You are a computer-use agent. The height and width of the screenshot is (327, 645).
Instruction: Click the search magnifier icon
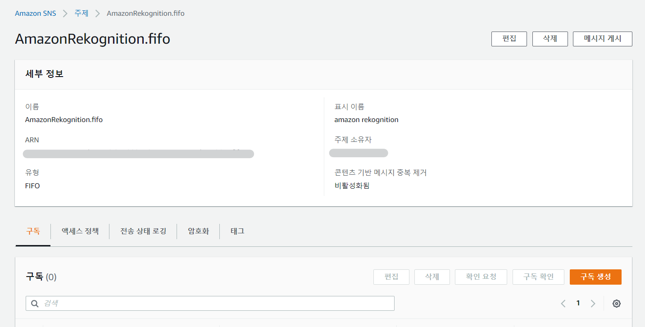[x=35, y=304]
